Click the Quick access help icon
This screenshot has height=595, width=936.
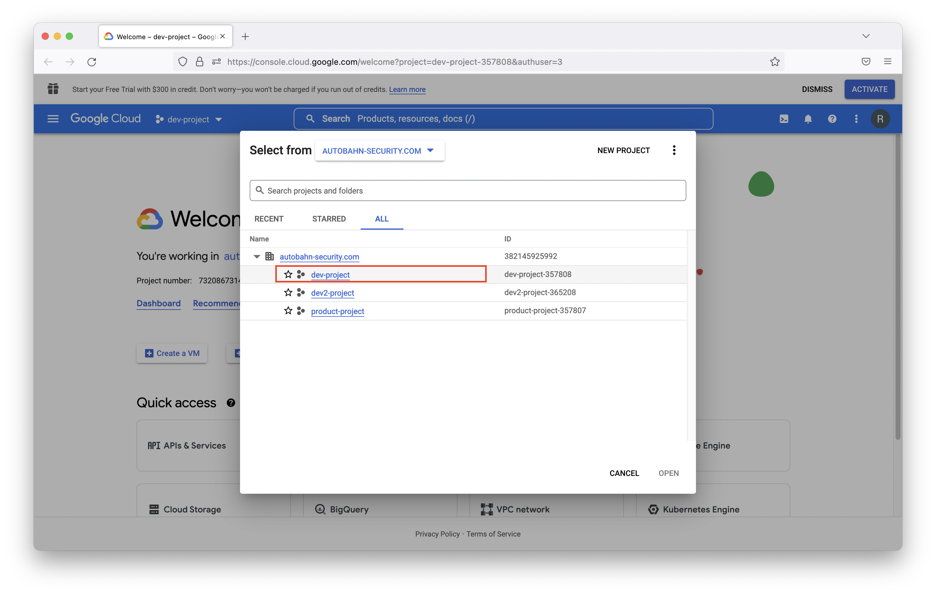click(231, 403)
